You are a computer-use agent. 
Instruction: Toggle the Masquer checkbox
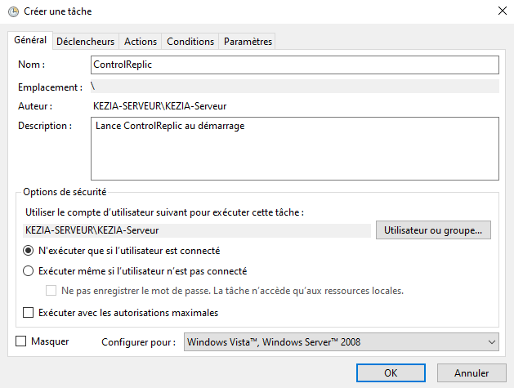click(21, 341)
